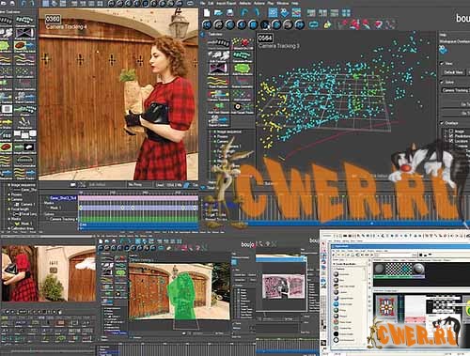Image resolution: width=470 pixels, height=356 pixels.
Task: Click the pink image sequence timeline bar
Action: coord(138,198)
